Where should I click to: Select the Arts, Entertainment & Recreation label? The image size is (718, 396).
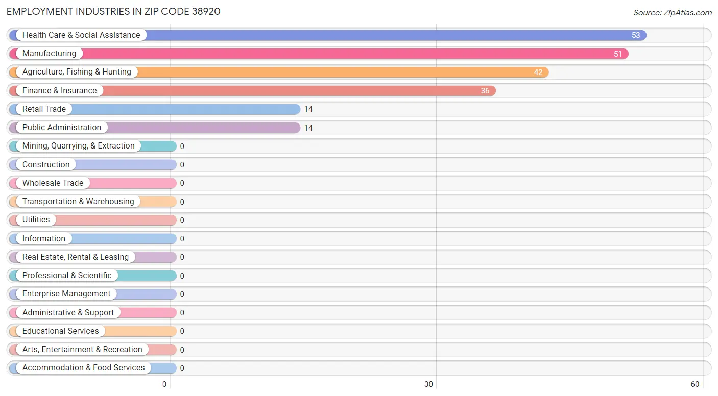click(x=82, y=350)
